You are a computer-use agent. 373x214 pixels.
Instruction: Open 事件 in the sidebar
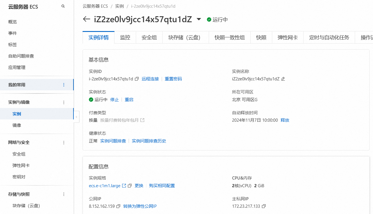click(x=13, y=33)
